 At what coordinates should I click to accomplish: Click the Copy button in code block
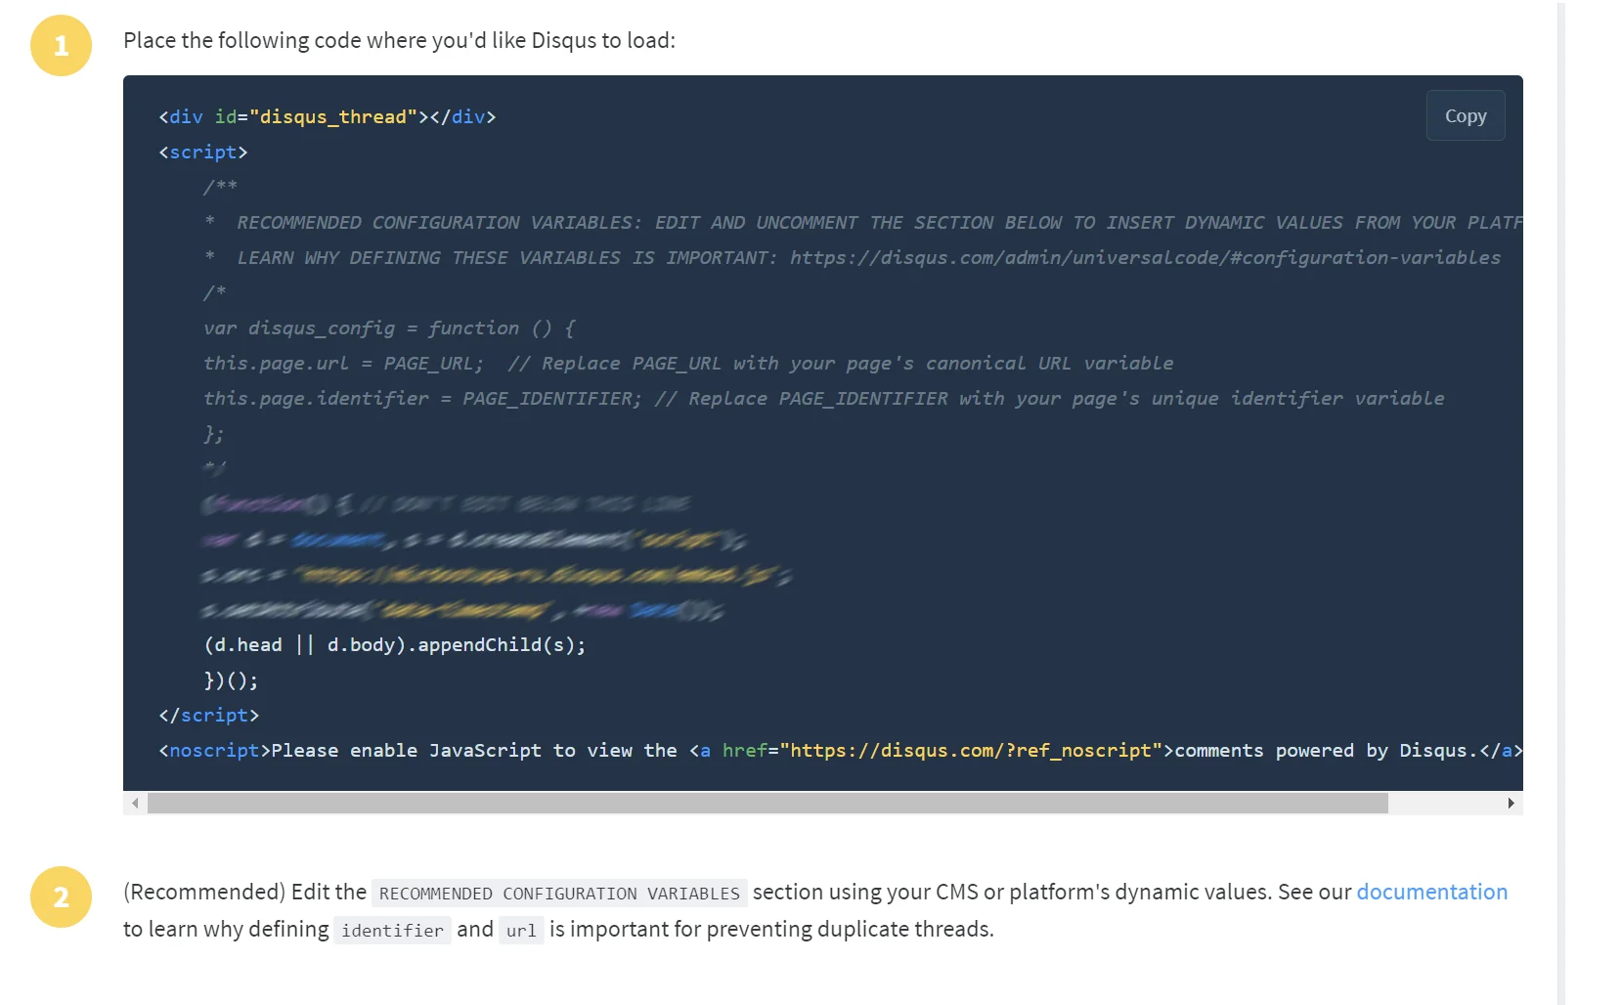[1465, 115]
